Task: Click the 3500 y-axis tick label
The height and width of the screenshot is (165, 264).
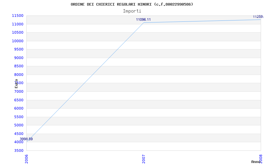Action: (x=19, y=150)
